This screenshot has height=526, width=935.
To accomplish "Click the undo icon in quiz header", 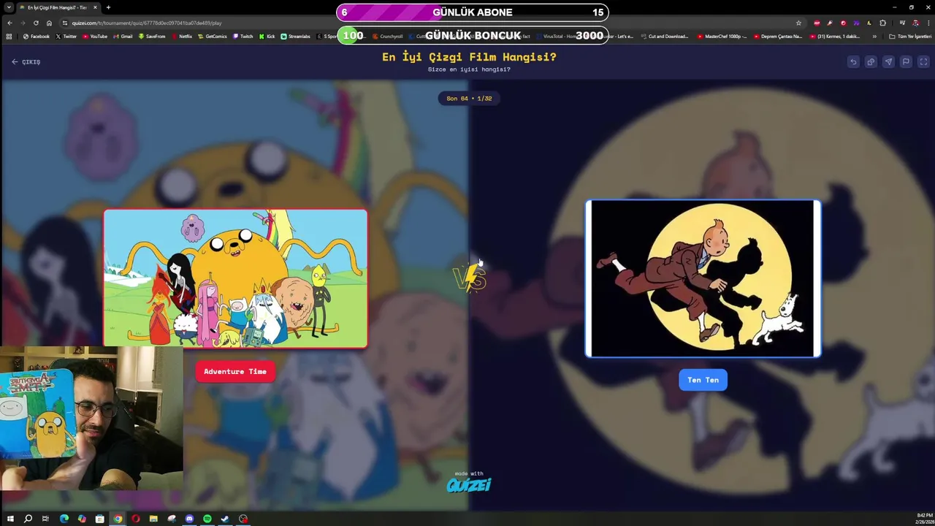I will coord(853,62).
